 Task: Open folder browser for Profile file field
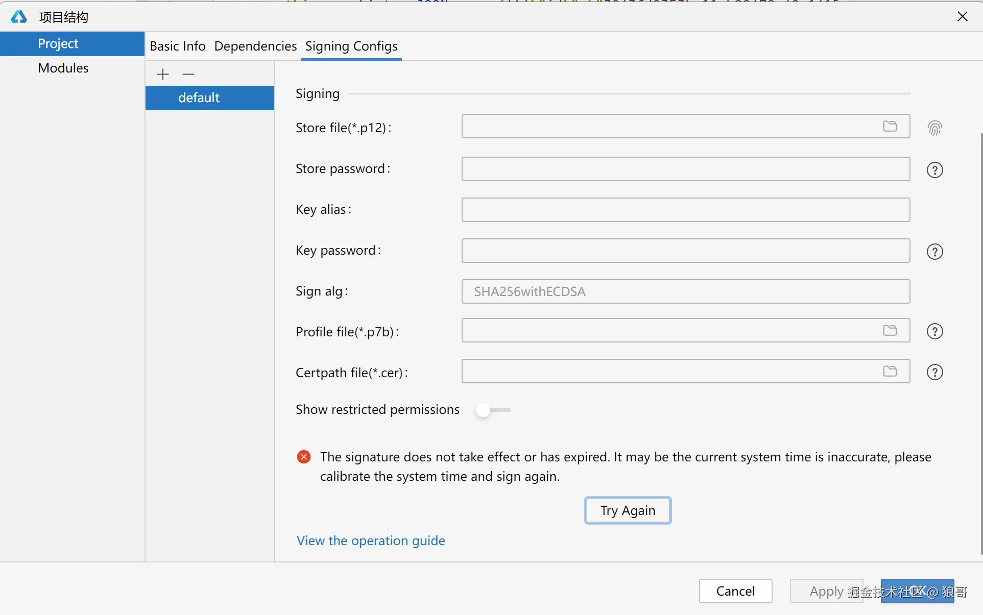[890, 331]
